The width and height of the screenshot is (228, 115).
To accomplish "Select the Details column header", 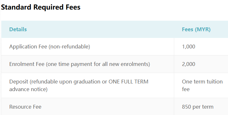I will click(18, 29).
